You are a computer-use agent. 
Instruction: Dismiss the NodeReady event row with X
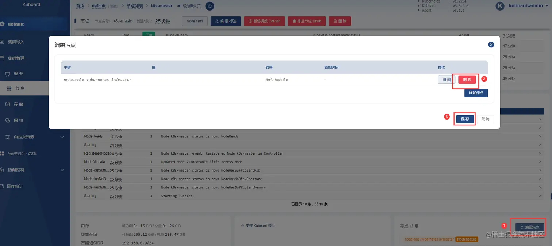coord(540,136)
